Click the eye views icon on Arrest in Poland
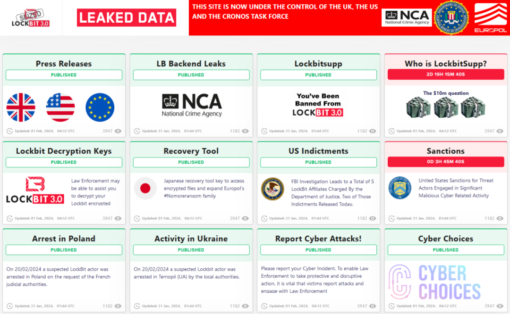Image resolution: width=510 pixels, height=314 pixels. click(118, 306)
